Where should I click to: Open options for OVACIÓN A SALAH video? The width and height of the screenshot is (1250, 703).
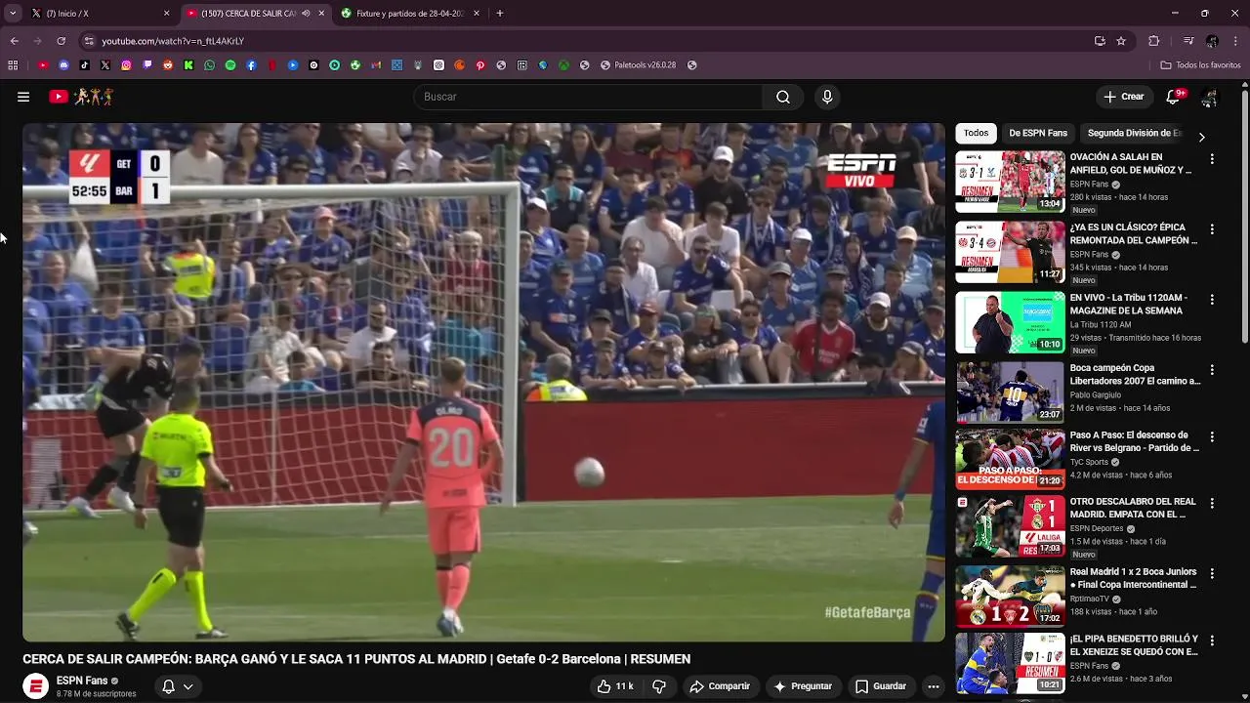pyautogui.click(x=1212, y=158)
